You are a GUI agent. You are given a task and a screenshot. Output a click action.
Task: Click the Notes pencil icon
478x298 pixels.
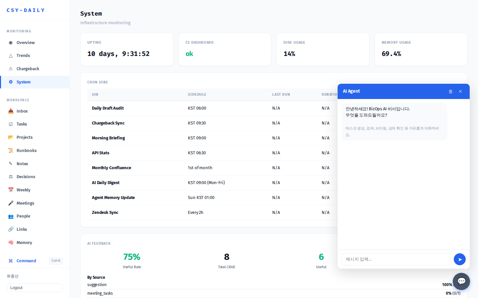coord(10,164)
